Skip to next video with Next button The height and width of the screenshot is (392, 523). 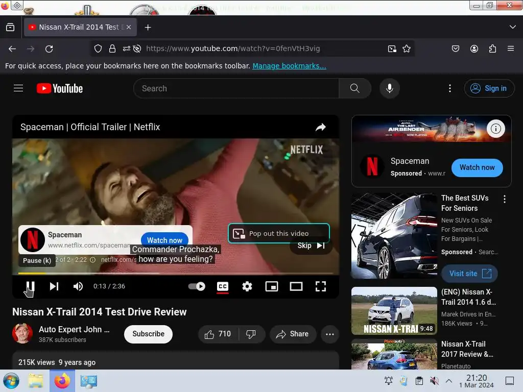(54, 286)
